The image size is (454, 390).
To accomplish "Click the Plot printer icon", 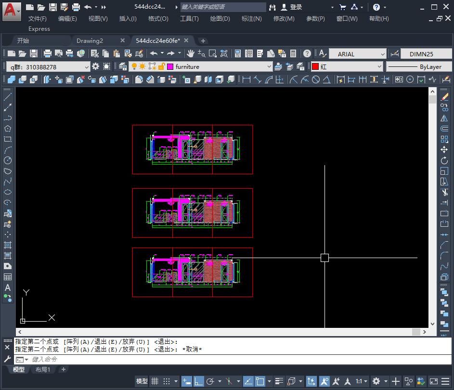I will click(x=47, y=53).
